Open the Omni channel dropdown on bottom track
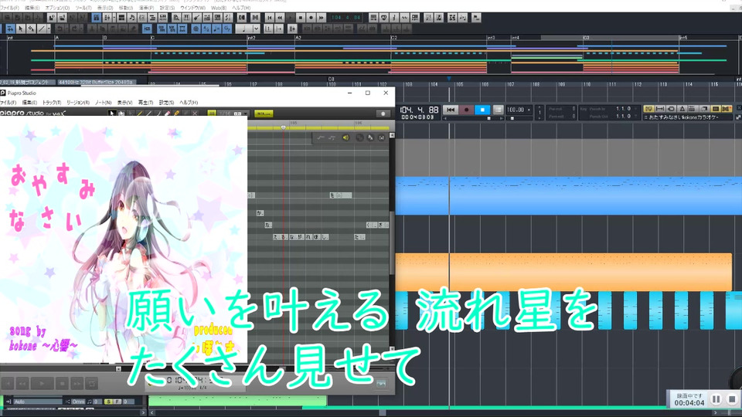Image resolution: width=742 pixels, height=417 pixels. tap(78, 402)
